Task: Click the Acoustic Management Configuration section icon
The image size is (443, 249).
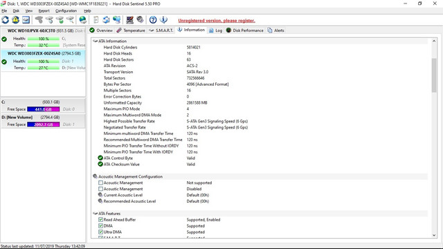Action: point(96,176)
